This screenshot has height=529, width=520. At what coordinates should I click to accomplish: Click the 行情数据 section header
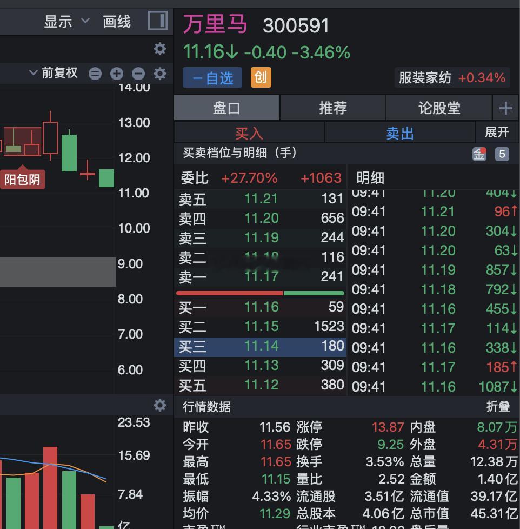tap(206, 407)
